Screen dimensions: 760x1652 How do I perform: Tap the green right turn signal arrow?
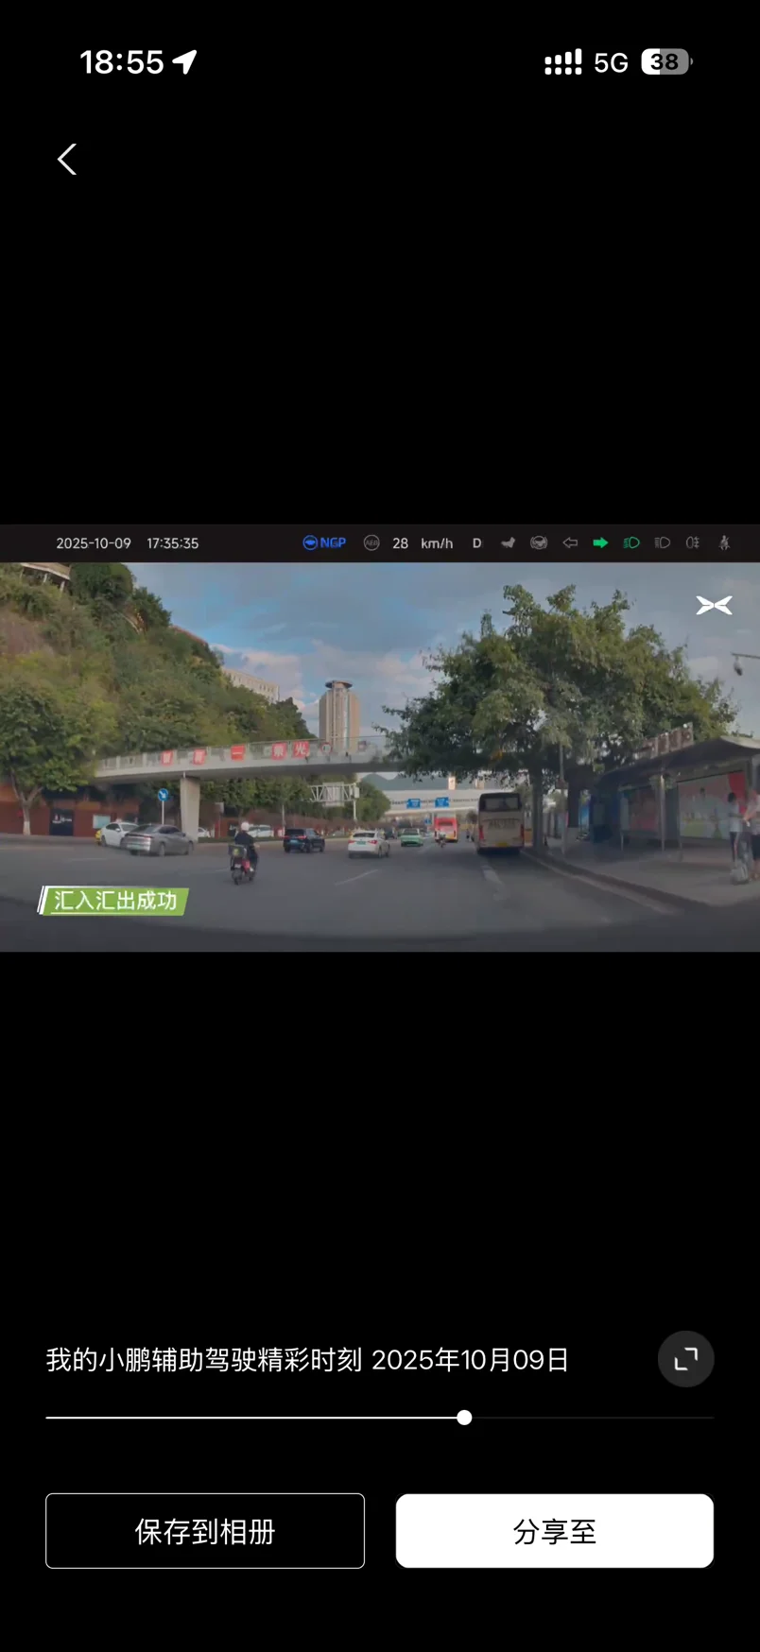tap(600, 542)
